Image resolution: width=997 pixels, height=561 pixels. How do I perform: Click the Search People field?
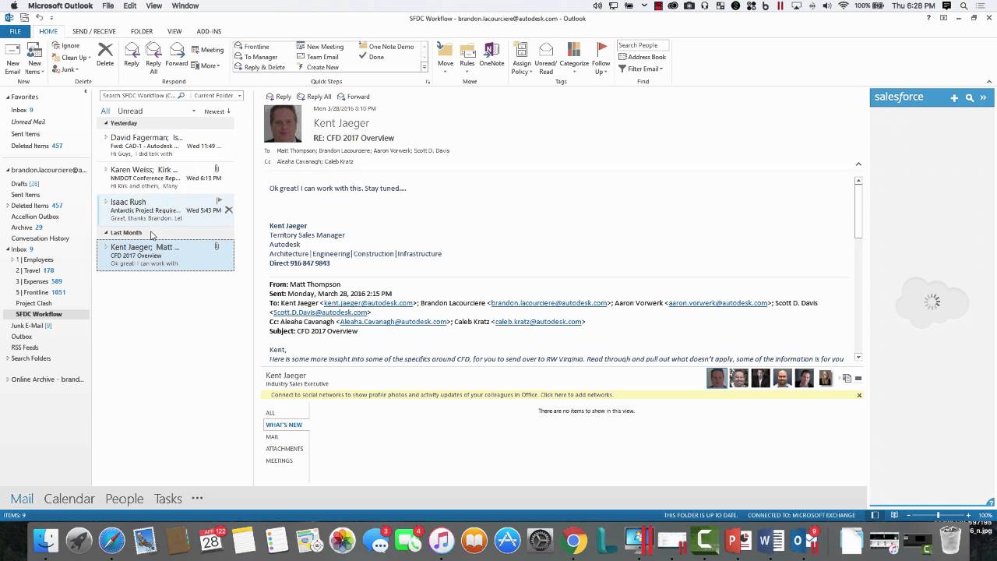(642, 45)
